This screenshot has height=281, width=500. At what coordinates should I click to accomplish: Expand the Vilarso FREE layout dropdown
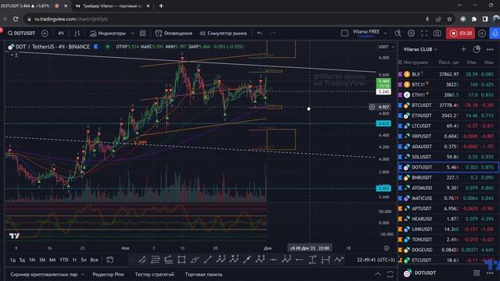coord(385,33)
